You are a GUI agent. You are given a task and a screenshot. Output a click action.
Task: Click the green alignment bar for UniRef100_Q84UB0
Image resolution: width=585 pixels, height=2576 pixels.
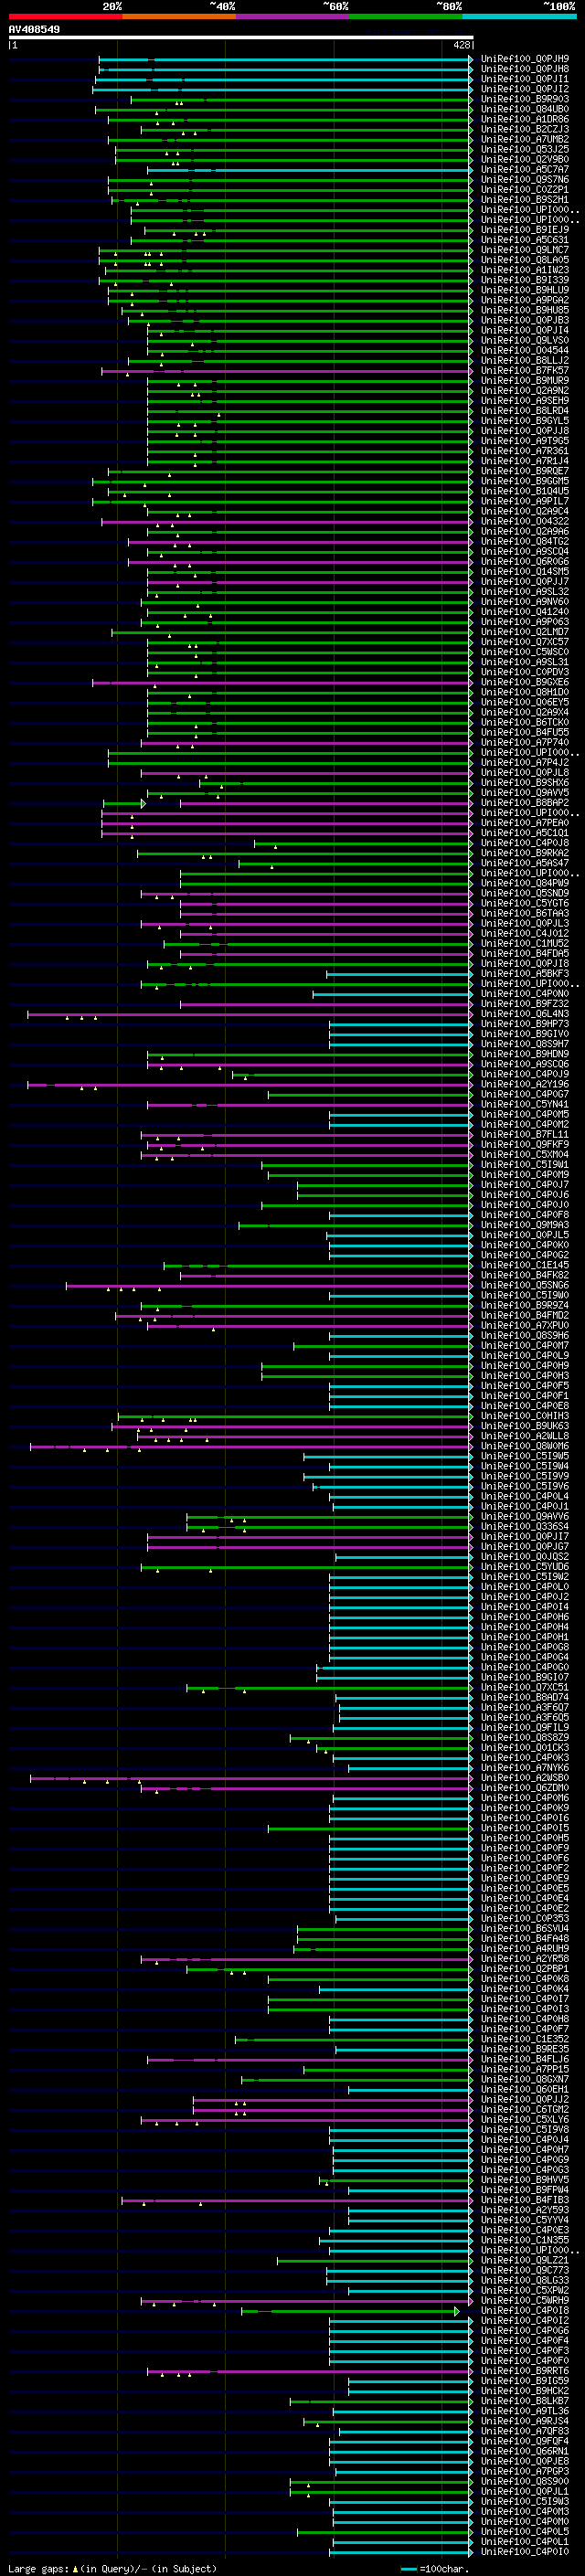pos(284,109)
